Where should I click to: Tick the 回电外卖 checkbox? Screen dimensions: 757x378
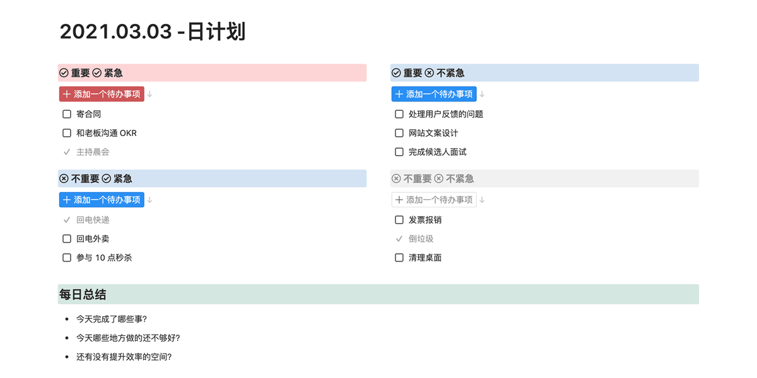pos(67,239)
